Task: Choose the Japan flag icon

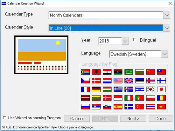Action: (161, 89)
